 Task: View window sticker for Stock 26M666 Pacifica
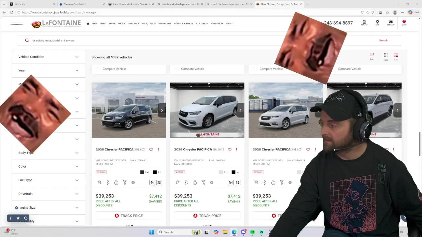(x=230, y=182)
